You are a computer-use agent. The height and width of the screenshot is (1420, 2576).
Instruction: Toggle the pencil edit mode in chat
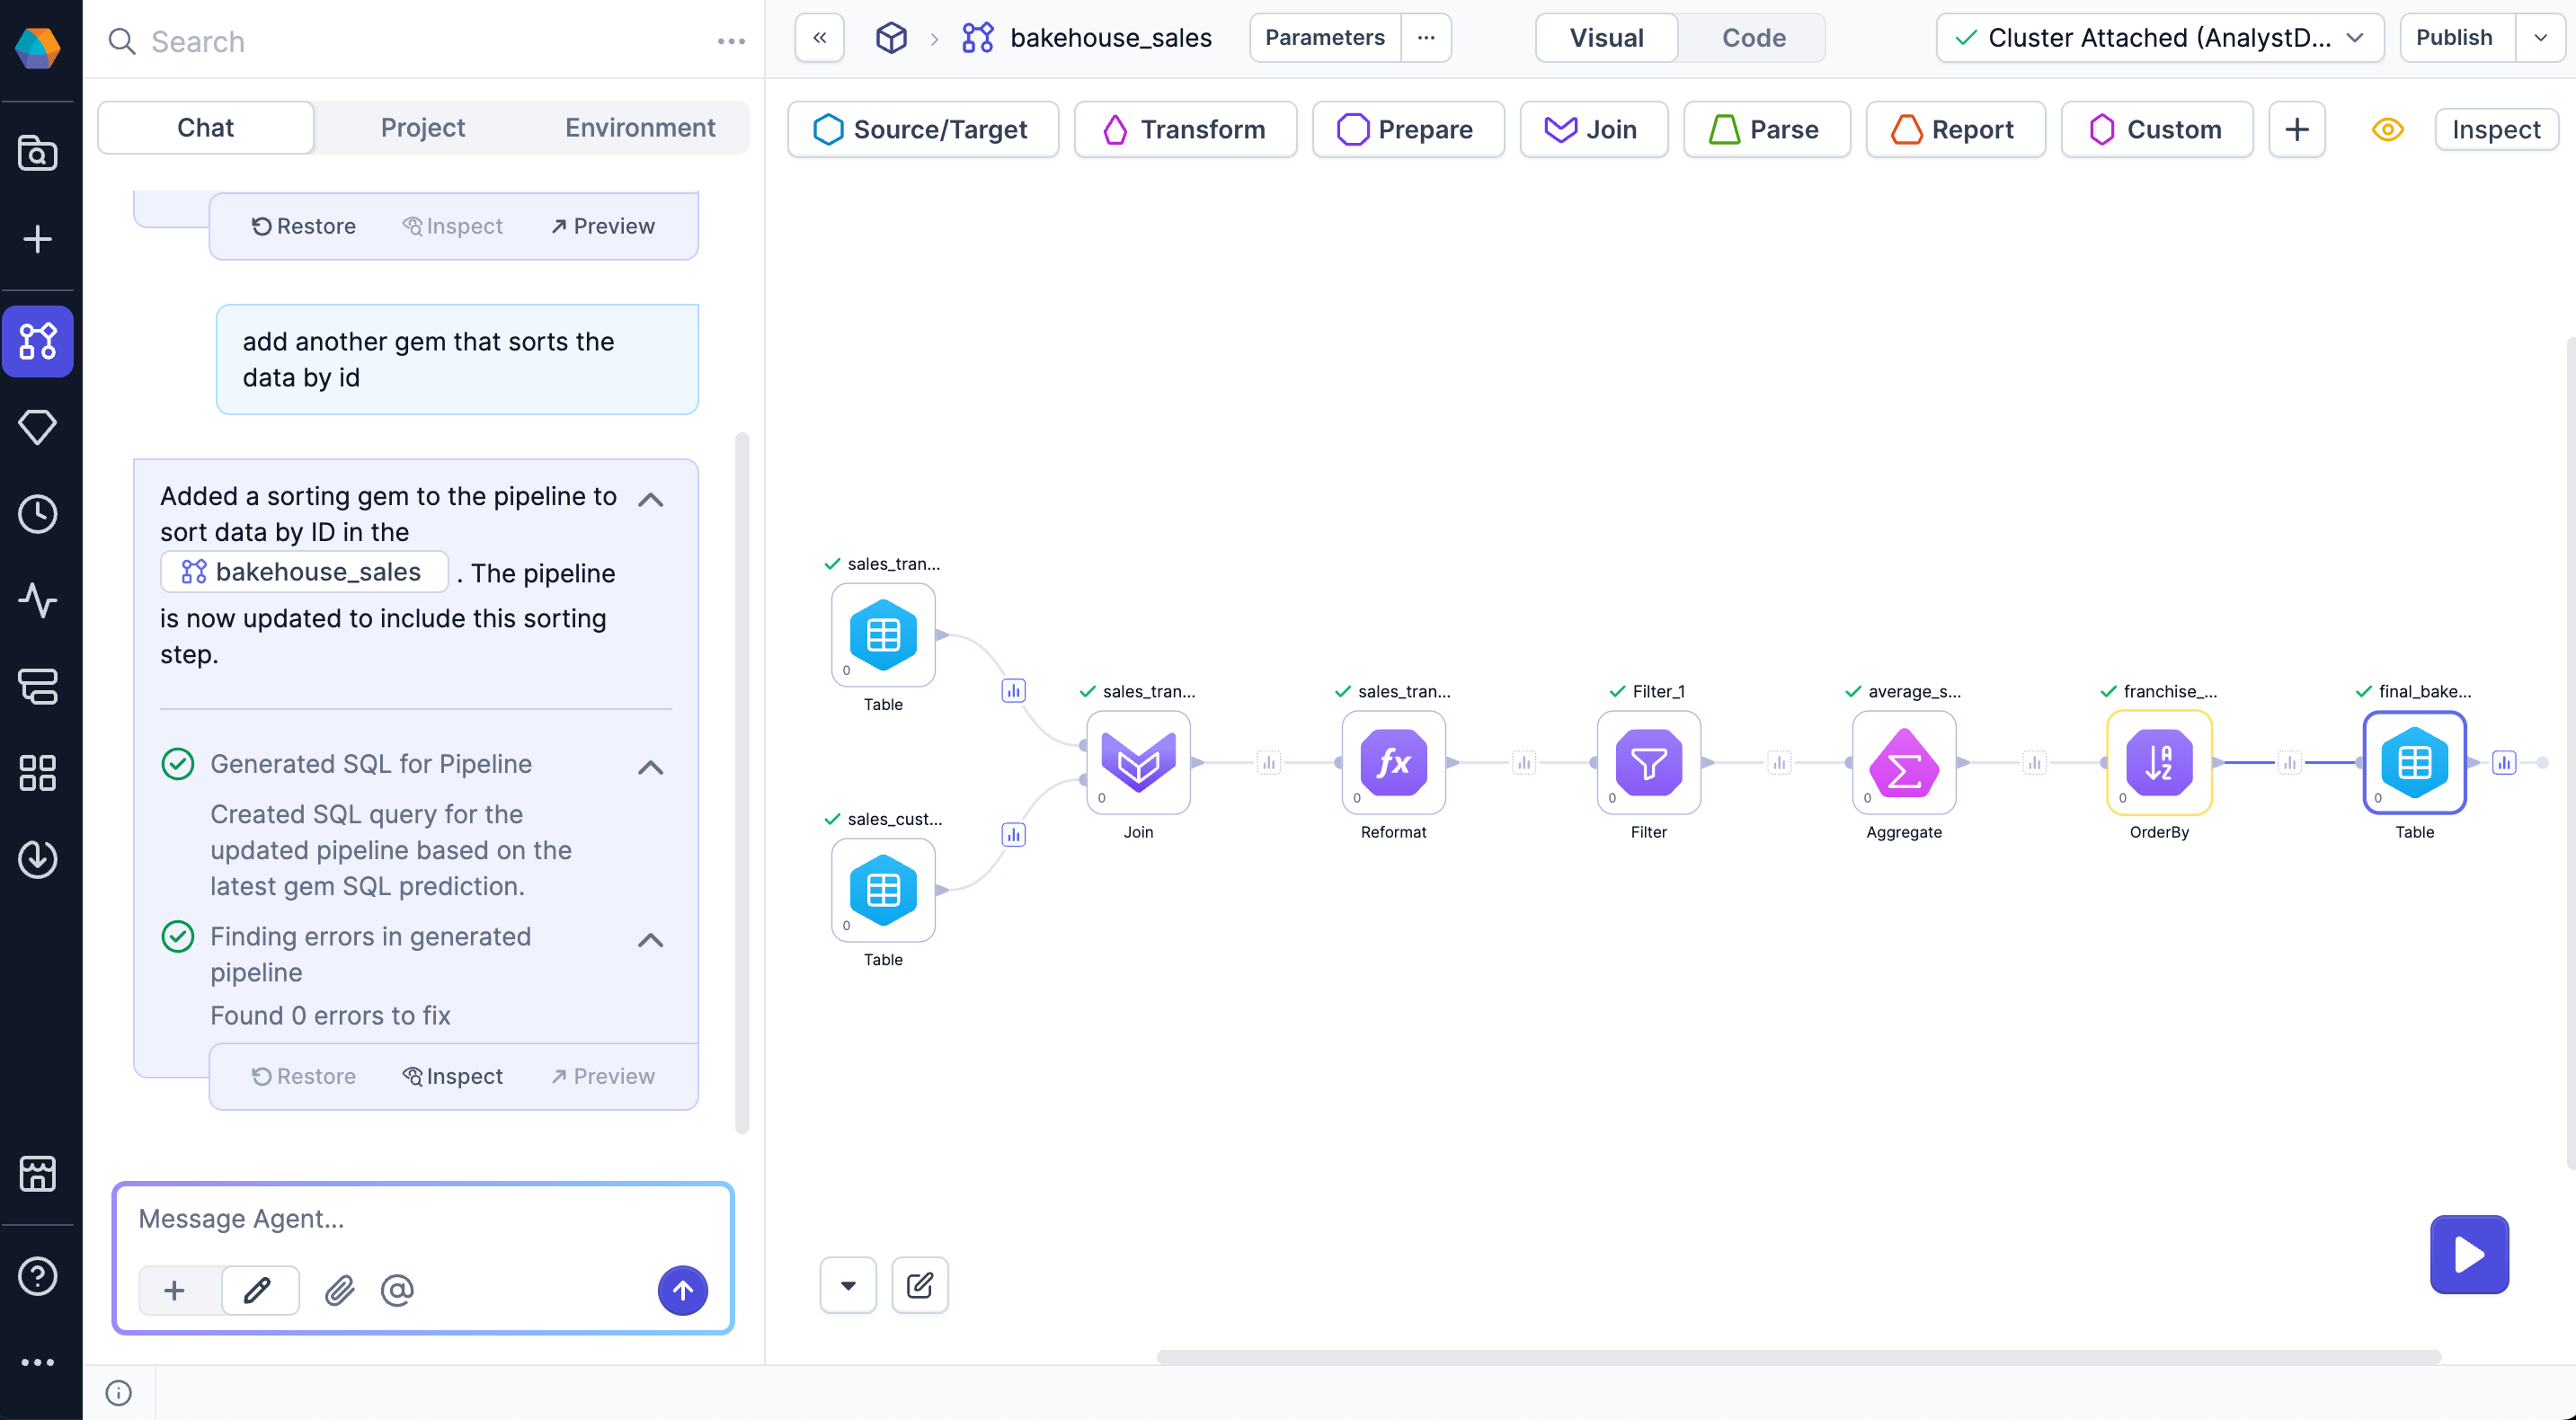pos(258,1290)
